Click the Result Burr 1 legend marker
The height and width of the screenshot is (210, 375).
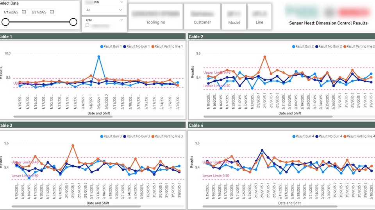point(102,46)
